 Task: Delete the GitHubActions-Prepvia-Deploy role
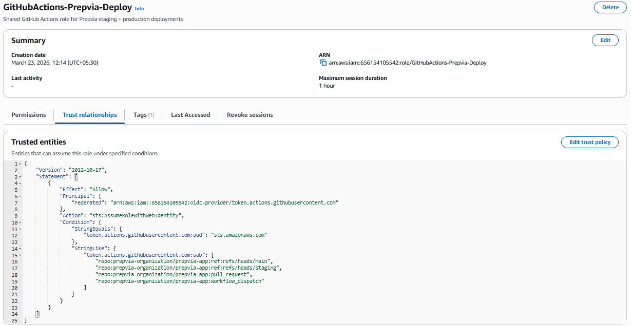coord(610,8)
